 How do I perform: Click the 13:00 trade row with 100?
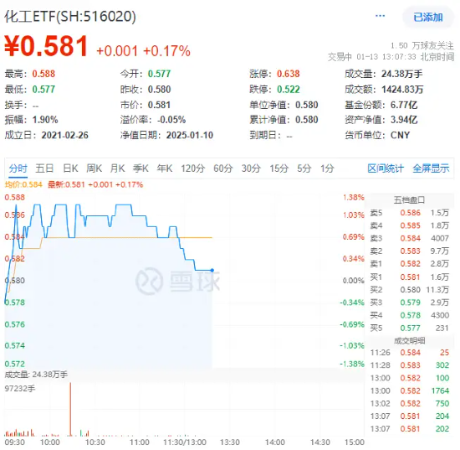409,378
